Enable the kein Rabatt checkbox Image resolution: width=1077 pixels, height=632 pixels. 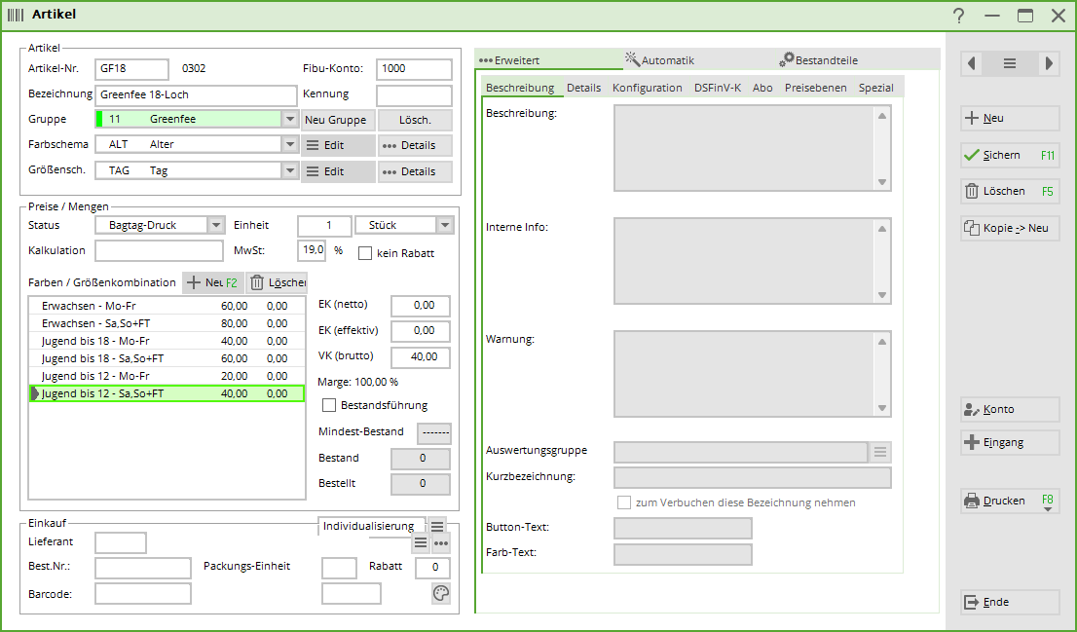coord(366,253)
